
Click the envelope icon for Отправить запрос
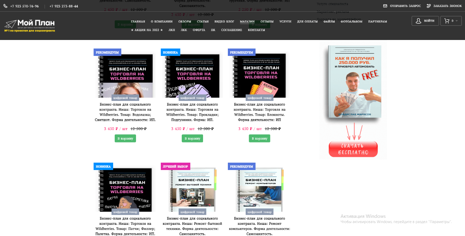(385, 6)
